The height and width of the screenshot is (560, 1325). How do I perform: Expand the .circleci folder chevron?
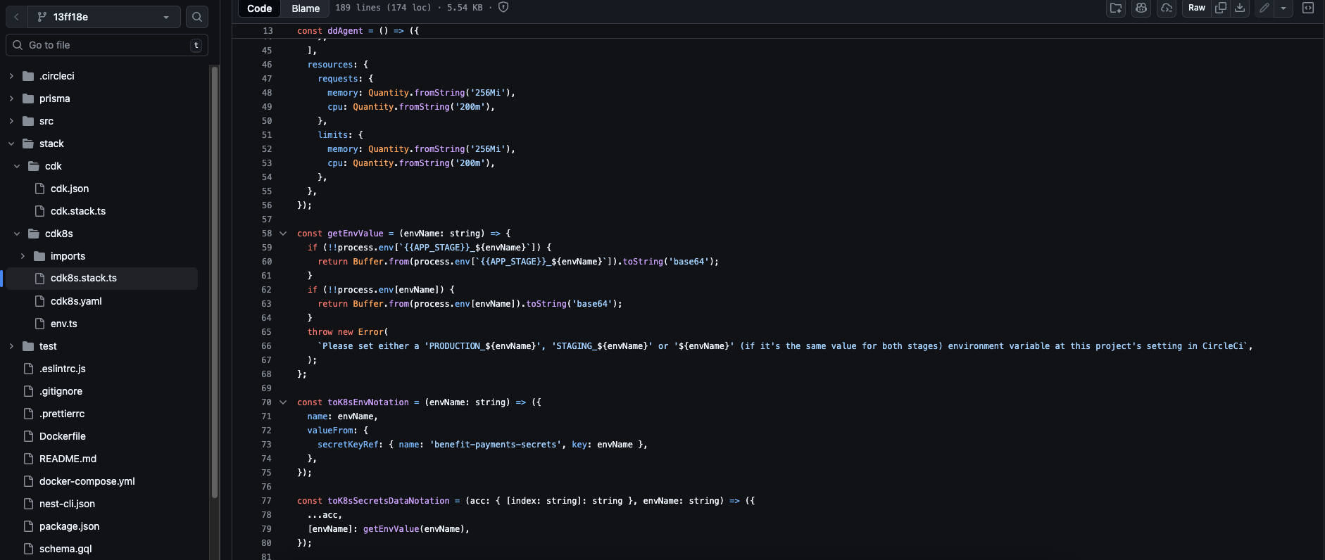pyautogui.click(x=11, y=76)
